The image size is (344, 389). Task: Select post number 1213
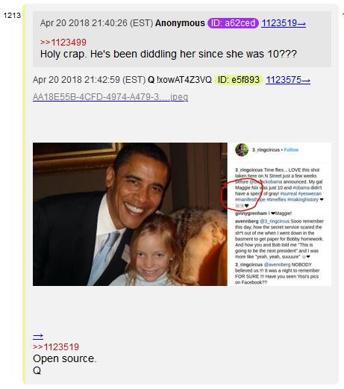point(12,16)
